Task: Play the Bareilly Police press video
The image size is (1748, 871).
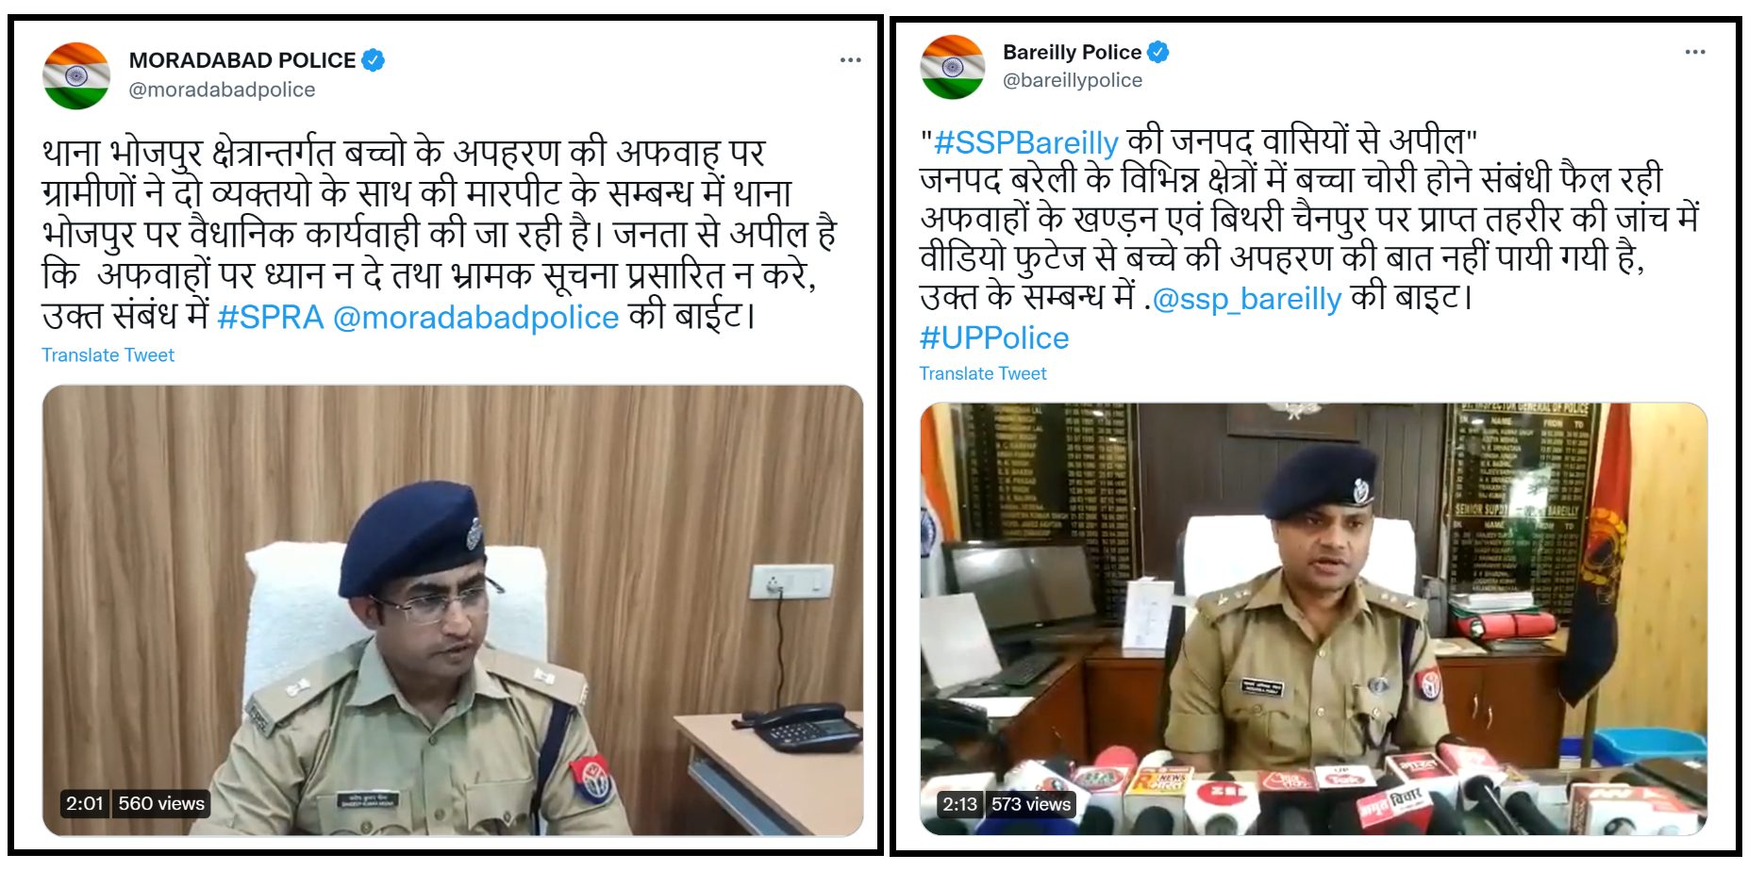Action: click(x=1313, y=618)
